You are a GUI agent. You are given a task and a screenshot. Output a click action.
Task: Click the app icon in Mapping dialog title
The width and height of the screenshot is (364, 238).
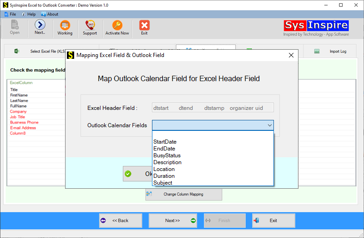71,55
